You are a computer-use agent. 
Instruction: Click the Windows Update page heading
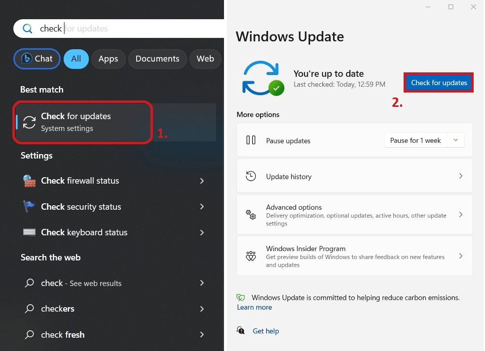pyautogui.click(x=290, y=37)
